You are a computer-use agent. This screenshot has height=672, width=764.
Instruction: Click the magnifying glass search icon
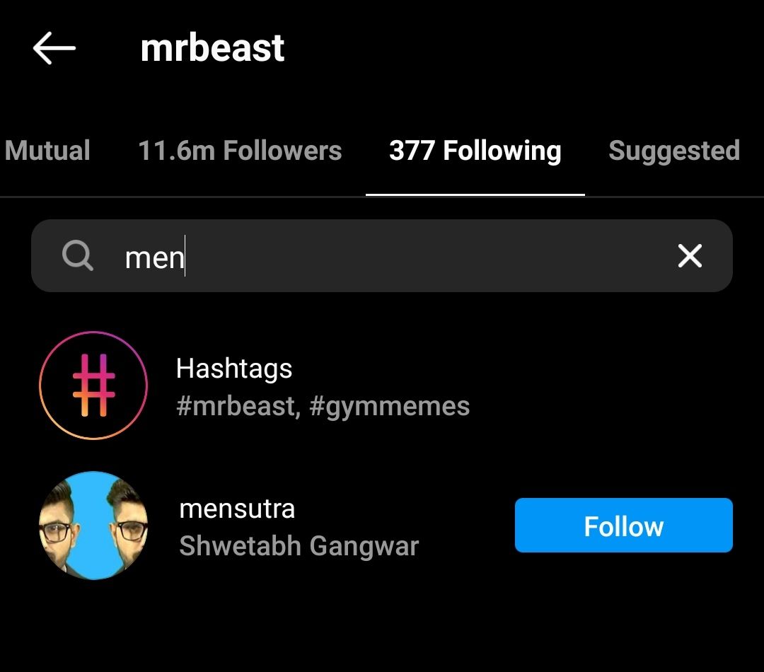(78, 256)
